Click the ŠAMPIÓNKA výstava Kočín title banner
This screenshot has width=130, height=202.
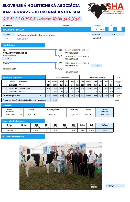tap(42, 19)
